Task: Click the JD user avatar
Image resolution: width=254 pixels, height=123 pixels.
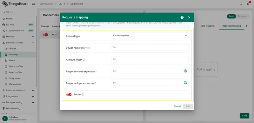Action: click(x=5, y=119)
